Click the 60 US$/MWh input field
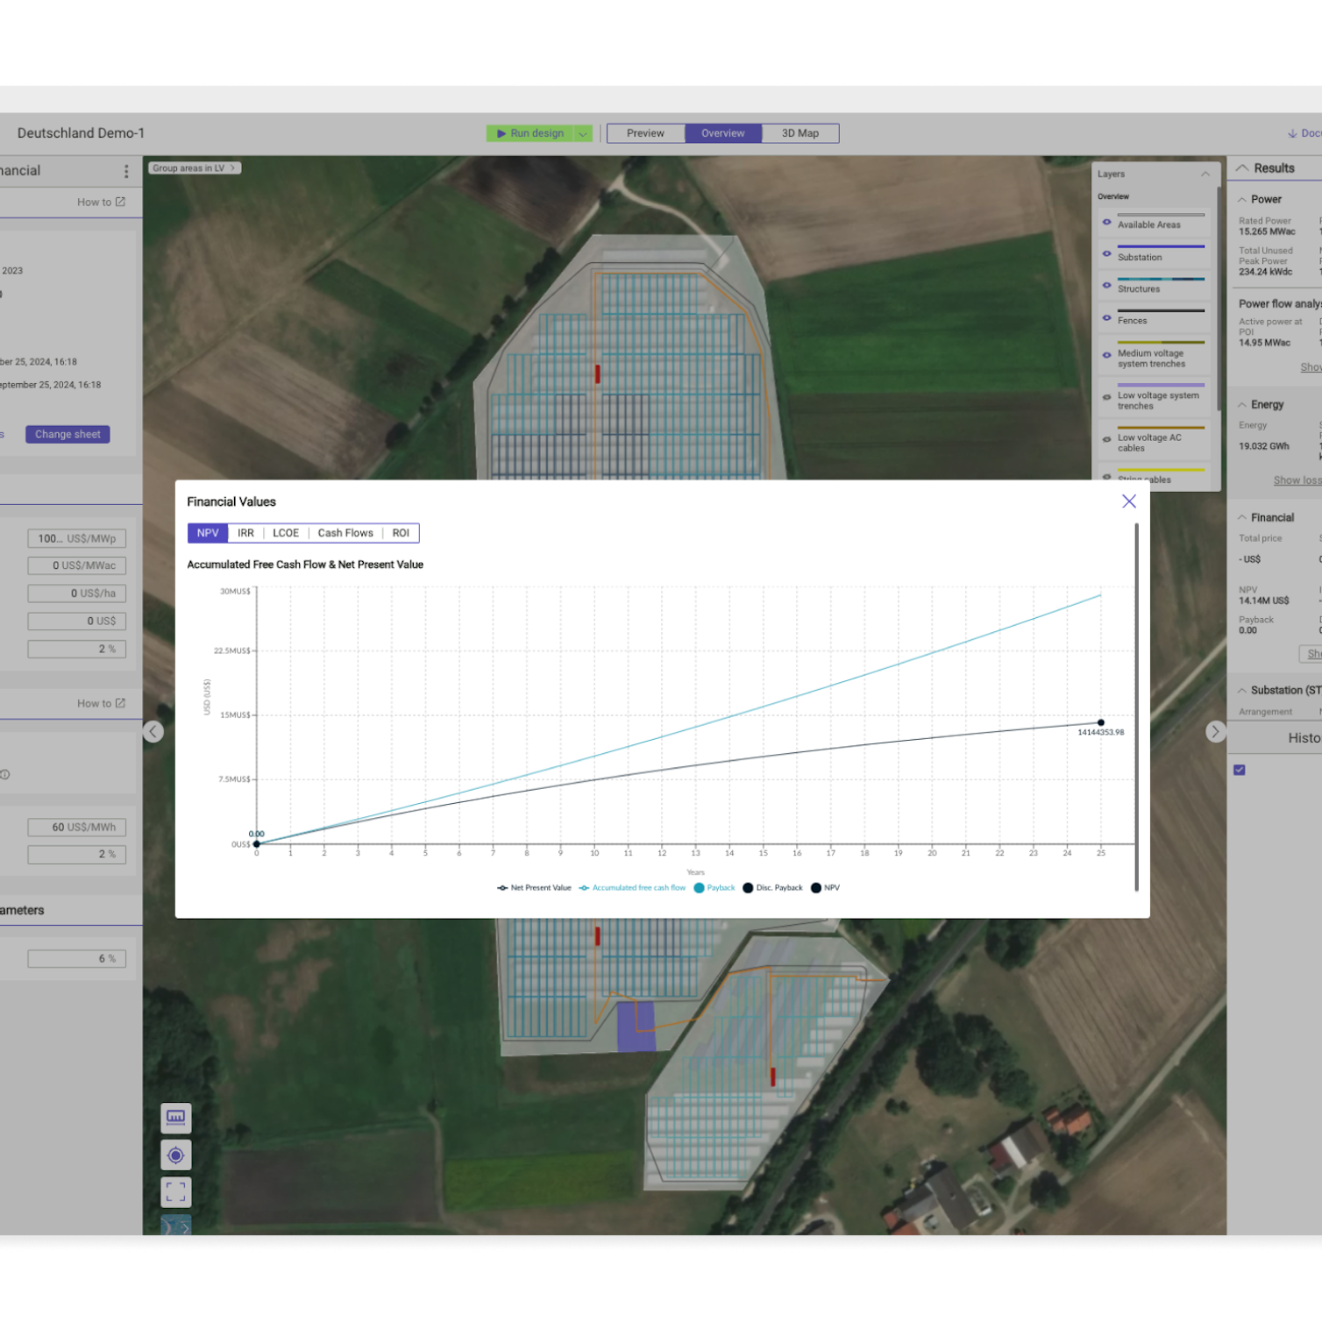This screenshot has width=1322, height=1322. (x=77, y=828)
